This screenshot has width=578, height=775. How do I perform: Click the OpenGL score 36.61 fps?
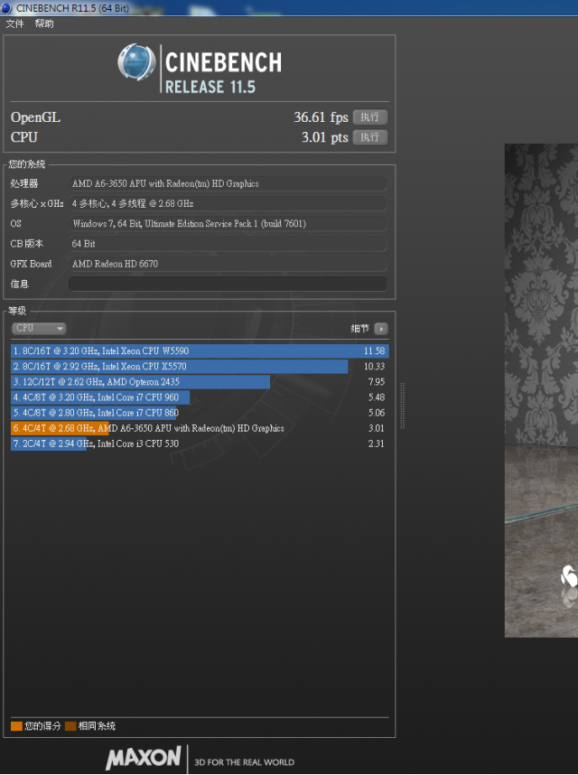pyautogui.click(x=321, y=117)
